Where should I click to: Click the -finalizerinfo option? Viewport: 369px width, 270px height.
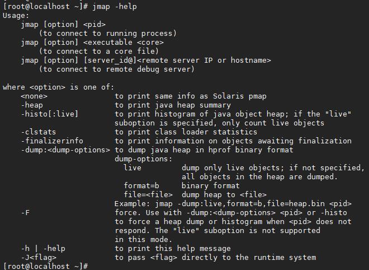tap(52, 141)
